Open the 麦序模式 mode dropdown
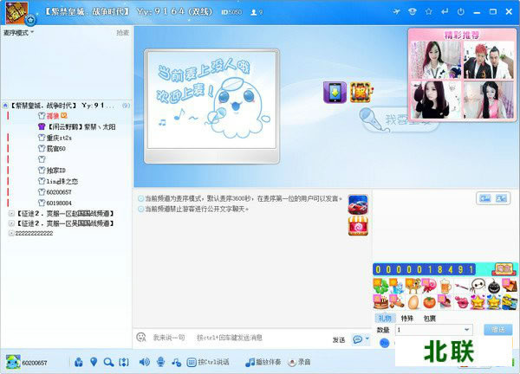This screenshot has width=520, height=374. [16, 32]
